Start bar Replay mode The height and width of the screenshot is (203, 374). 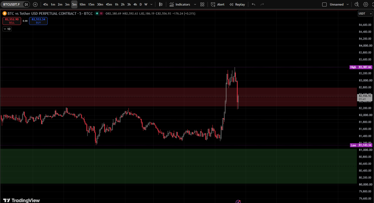tap(237, 4)
